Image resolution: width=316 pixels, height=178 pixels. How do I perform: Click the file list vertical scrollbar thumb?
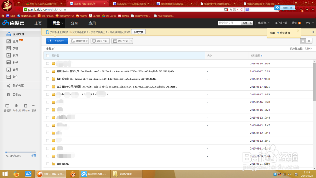tap(314, 82)
